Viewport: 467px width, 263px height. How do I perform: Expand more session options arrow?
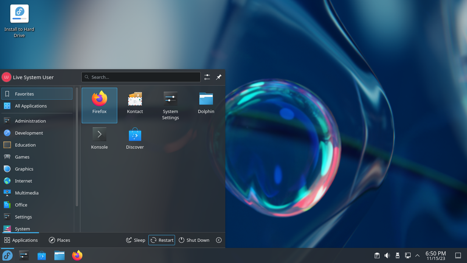[219, 240]
